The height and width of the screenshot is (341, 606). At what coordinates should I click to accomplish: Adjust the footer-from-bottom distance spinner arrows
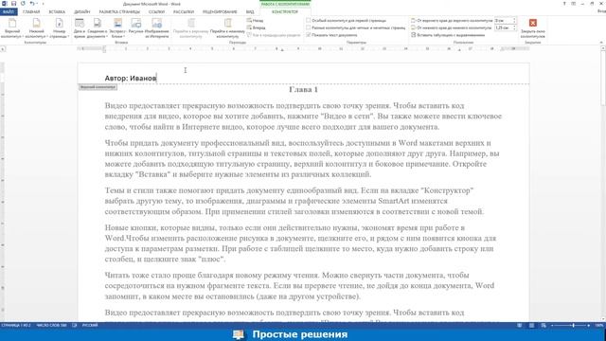(x=514, y=27)
